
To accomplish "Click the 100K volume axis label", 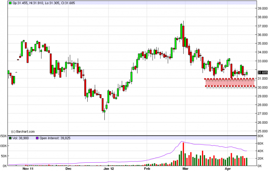I will pyautogui.click(x=3, y=146).
